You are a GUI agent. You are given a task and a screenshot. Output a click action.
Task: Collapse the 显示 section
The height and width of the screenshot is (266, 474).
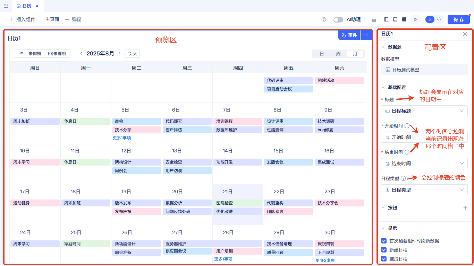coord(383,228)
